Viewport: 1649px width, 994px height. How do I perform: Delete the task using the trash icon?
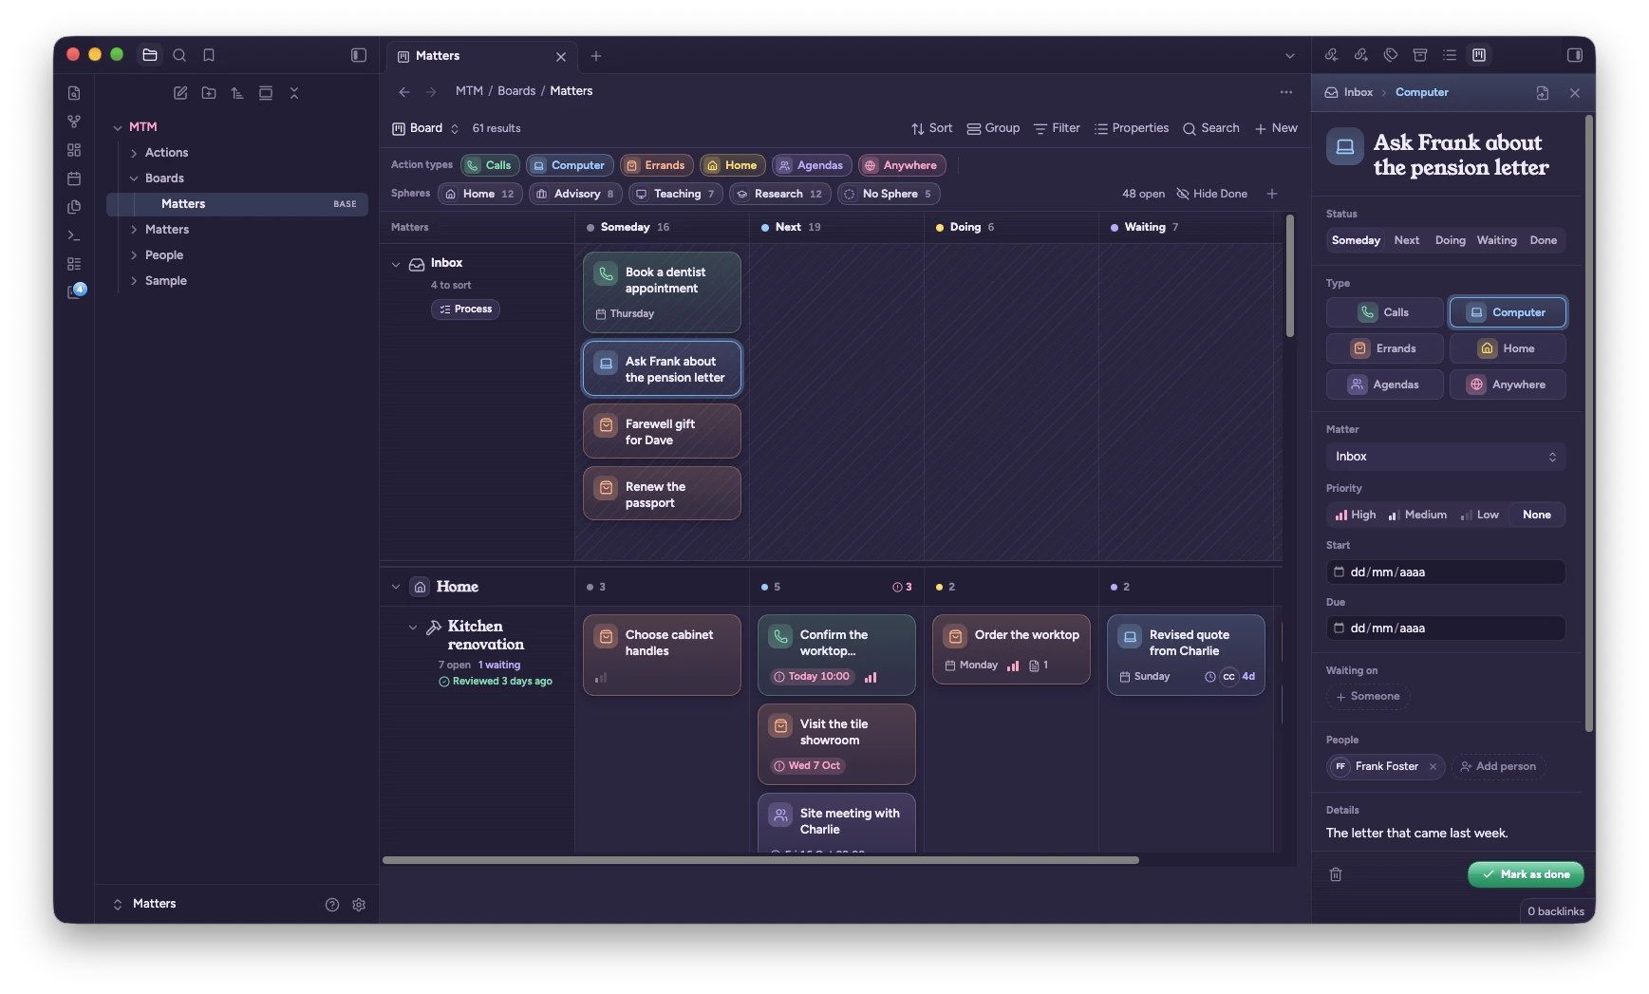(1336, 874)
